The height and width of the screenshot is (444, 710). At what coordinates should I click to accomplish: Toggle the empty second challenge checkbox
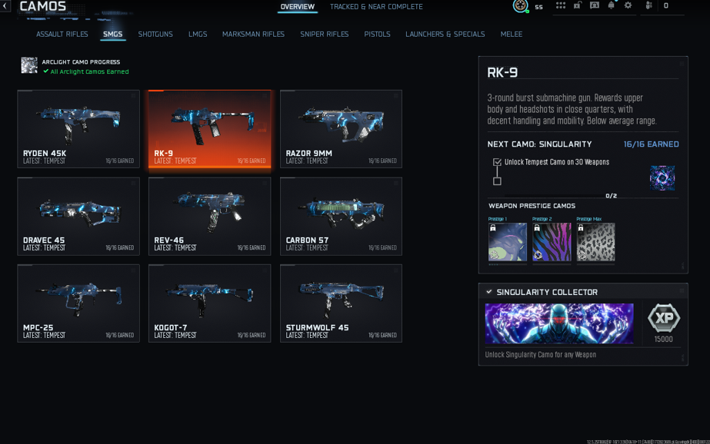497,181
